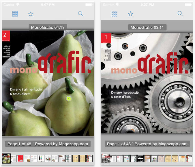Image resolution: width=195 pixels, height=167 pixels.
Task: Select the pears cover thumbnail in page strip
Action: click(x=6, y=158)
